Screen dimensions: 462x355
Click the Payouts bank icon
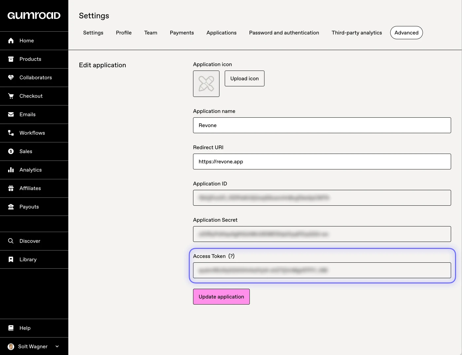tap(11, 207)
